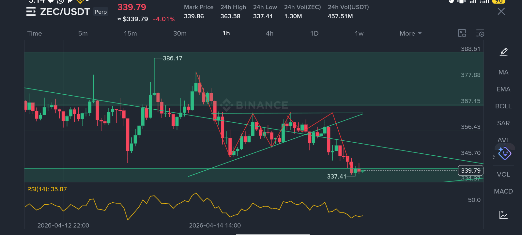This screenshot has height=235, width=522.
Task: Click the 24h Vol(USDT) value 457.51M
Action: 340,16
